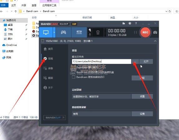Open output folder icon in title bar
The width and height of the screenshot is (179, 140).
coord(123,23)
